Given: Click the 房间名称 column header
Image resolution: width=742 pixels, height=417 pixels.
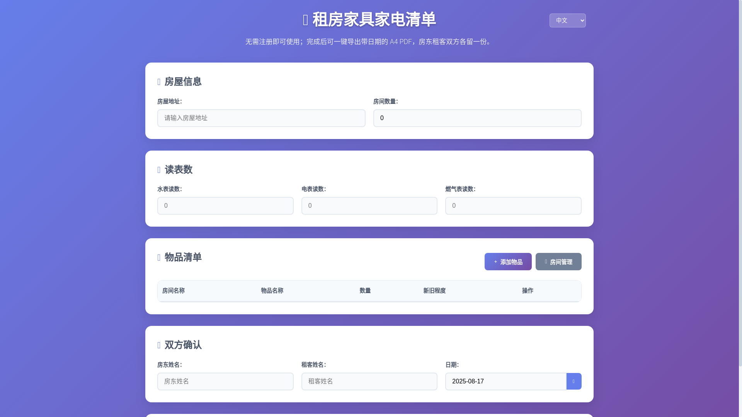Looking at the screenshot, I should [173, 291].
